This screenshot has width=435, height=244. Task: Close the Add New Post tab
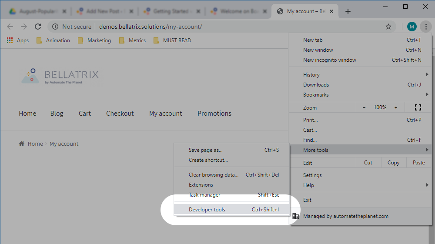131,11
